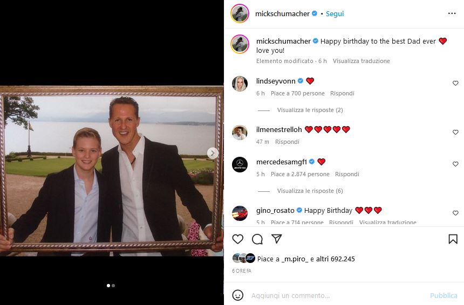Reply to lindseyvonn's comment
464x305 pixels.
click(342, 93)
